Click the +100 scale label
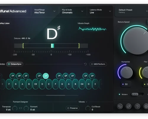 click(88, 55)
